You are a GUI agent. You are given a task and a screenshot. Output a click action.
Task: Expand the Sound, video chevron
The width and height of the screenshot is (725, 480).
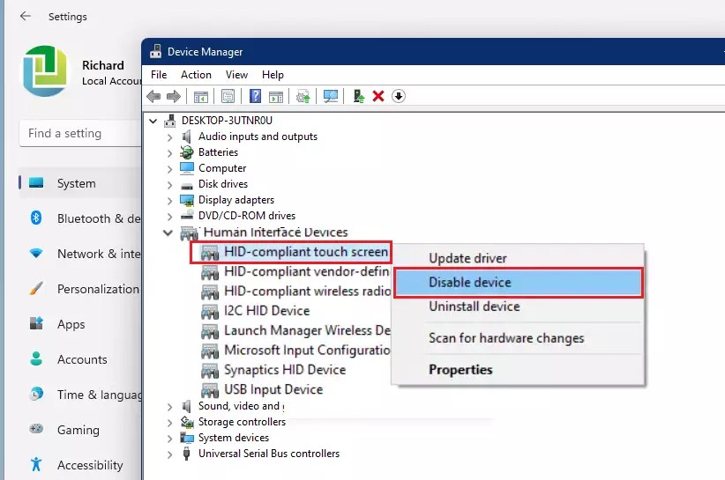pyautogui.click(x=169, y=407)
